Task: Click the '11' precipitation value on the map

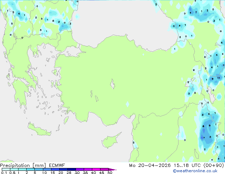Action: pos(219,78)
